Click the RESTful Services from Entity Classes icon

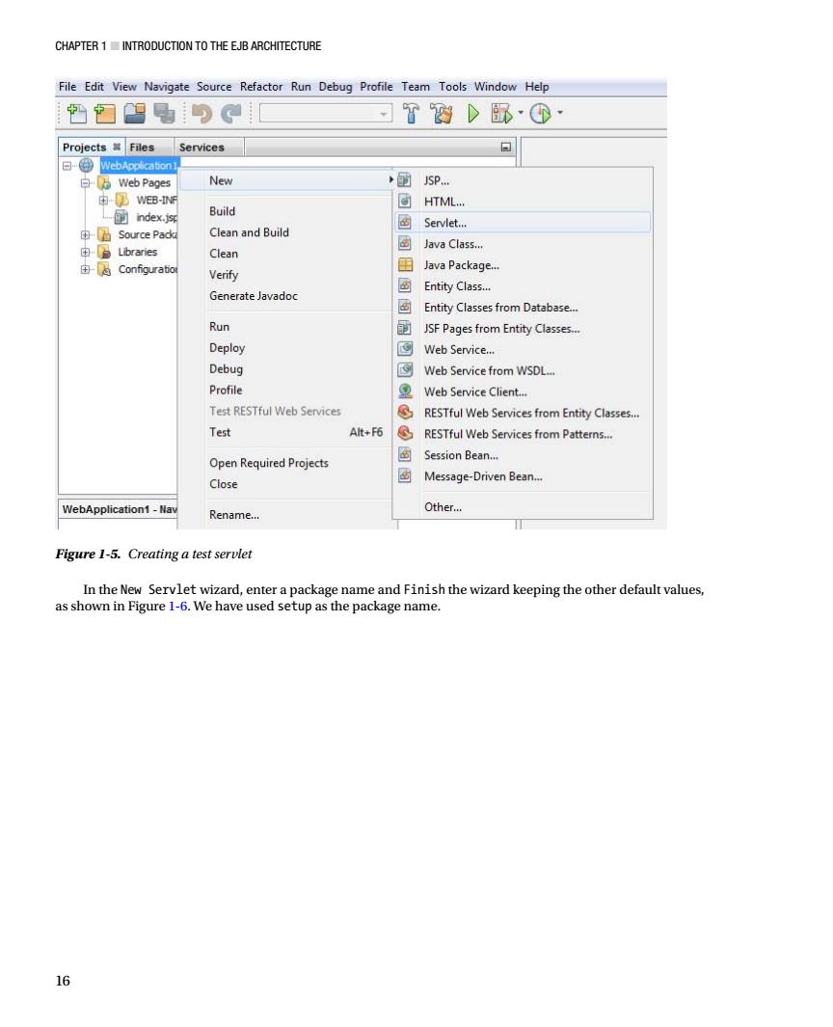405,412
